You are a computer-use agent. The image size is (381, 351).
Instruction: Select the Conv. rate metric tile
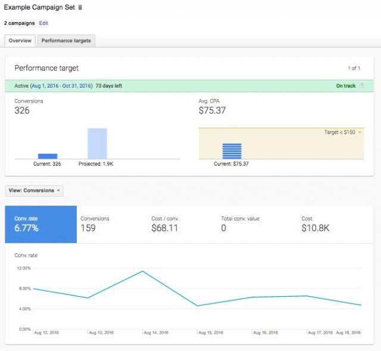pos(40,224)
